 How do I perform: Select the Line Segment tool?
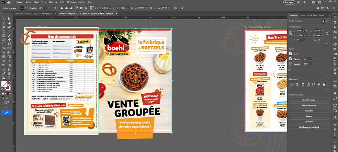tap(9, 31)
